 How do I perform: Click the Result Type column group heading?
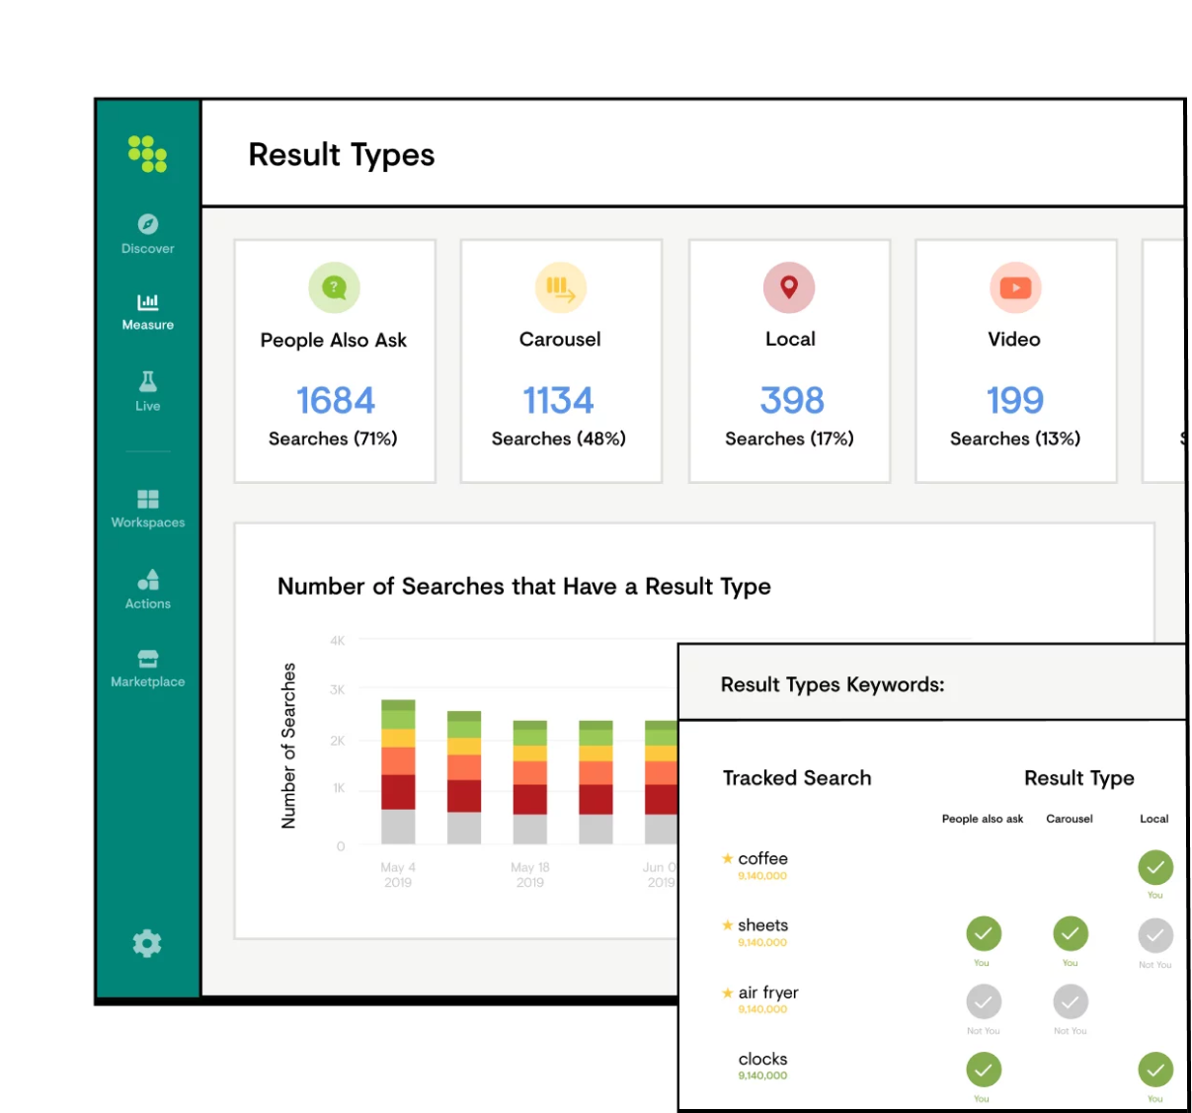point(1079,778)
